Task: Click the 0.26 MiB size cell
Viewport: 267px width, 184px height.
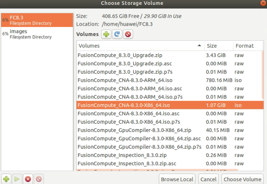Action: click(216, 155)
